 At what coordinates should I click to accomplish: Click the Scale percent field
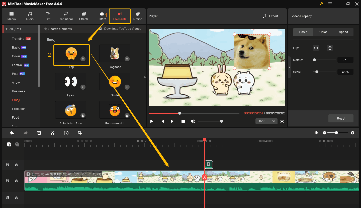pos(345,72)
